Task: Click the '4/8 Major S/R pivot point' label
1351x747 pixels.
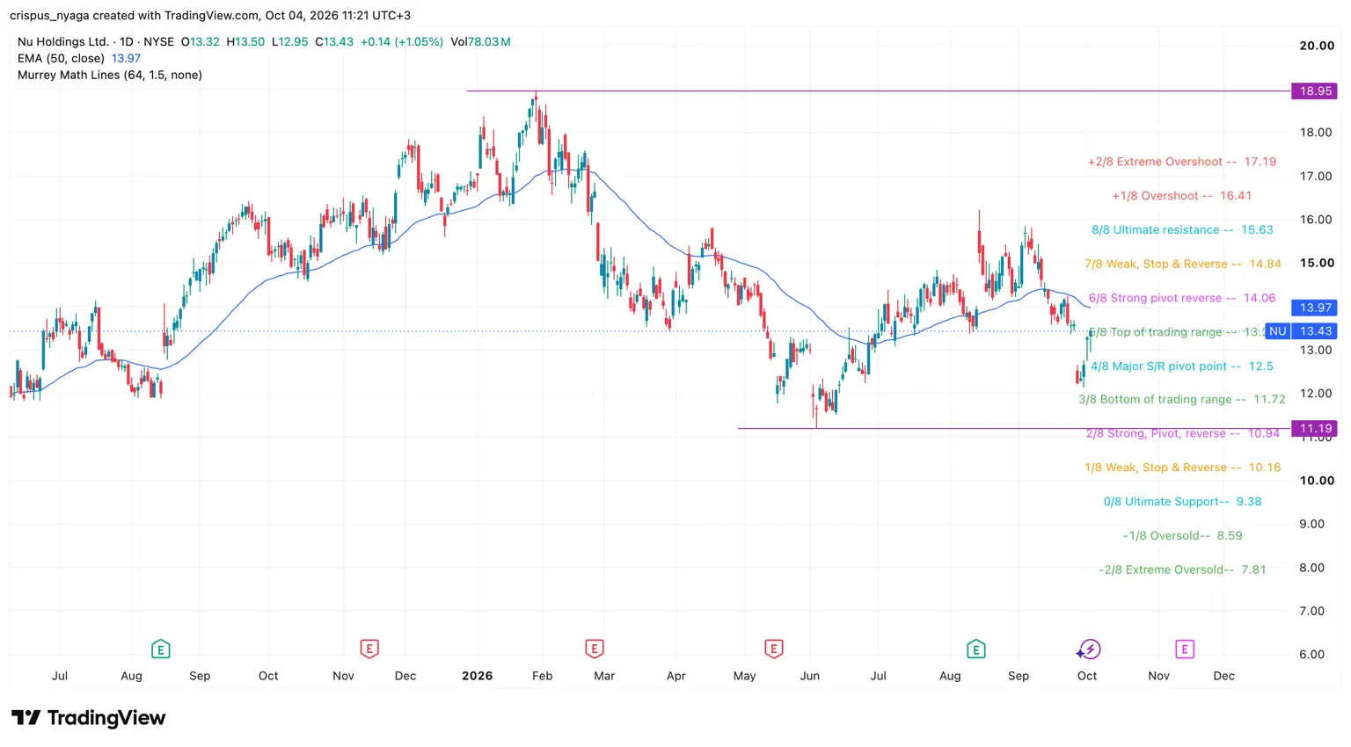Action: 1181,366
